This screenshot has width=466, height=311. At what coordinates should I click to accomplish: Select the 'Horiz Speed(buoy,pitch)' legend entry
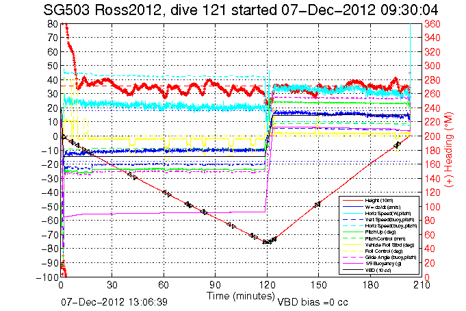(391, 226)
